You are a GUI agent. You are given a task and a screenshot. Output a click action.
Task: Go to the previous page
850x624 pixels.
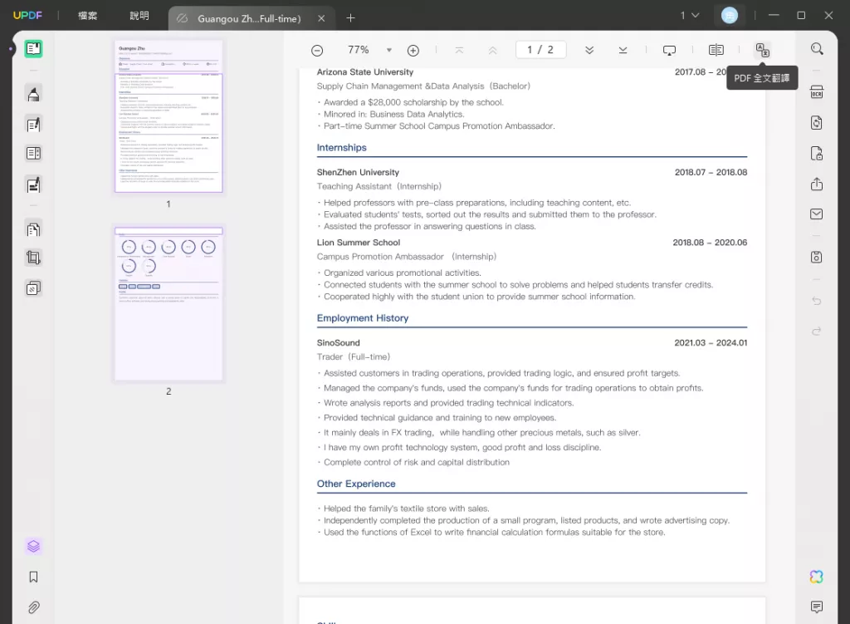pos(492,51)
